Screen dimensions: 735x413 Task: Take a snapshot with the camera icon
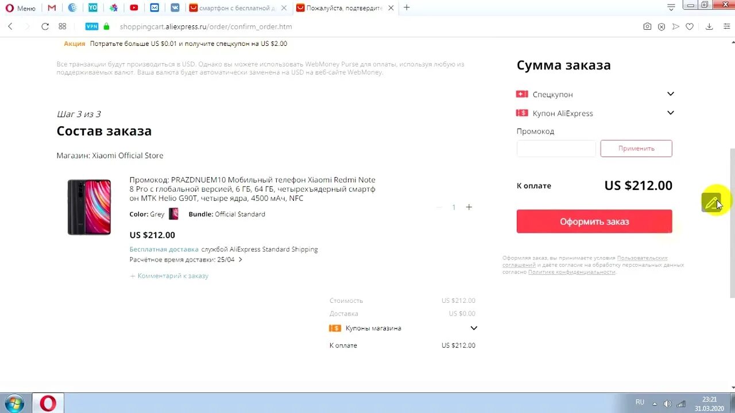pyautogui.click(x=647, y=26)
